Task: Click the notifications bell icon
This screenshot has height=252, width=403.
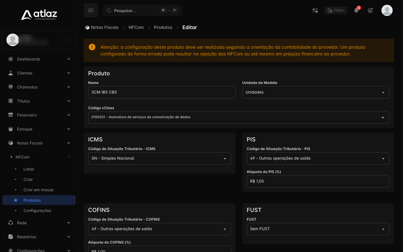Action: (x=356, y=10)
